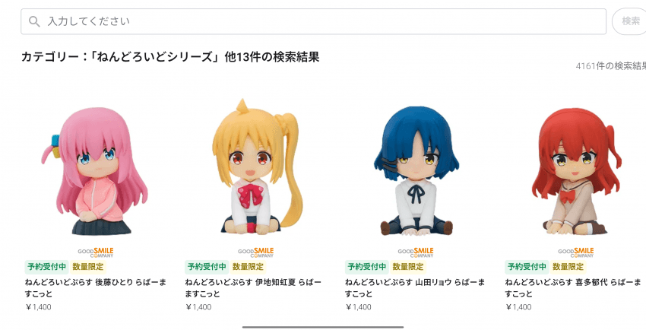Open ねんどろいどぷらす 伊地知虹夏 product title link
The width and height of the screenshot is (646, 330).
point(253,288)
